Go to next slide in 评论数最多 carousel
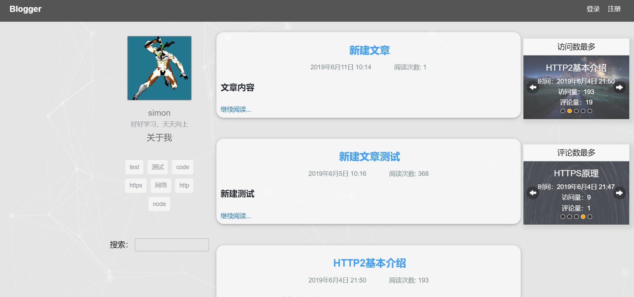The height and width of the screenshot is (297, 634). pos(619,193)
